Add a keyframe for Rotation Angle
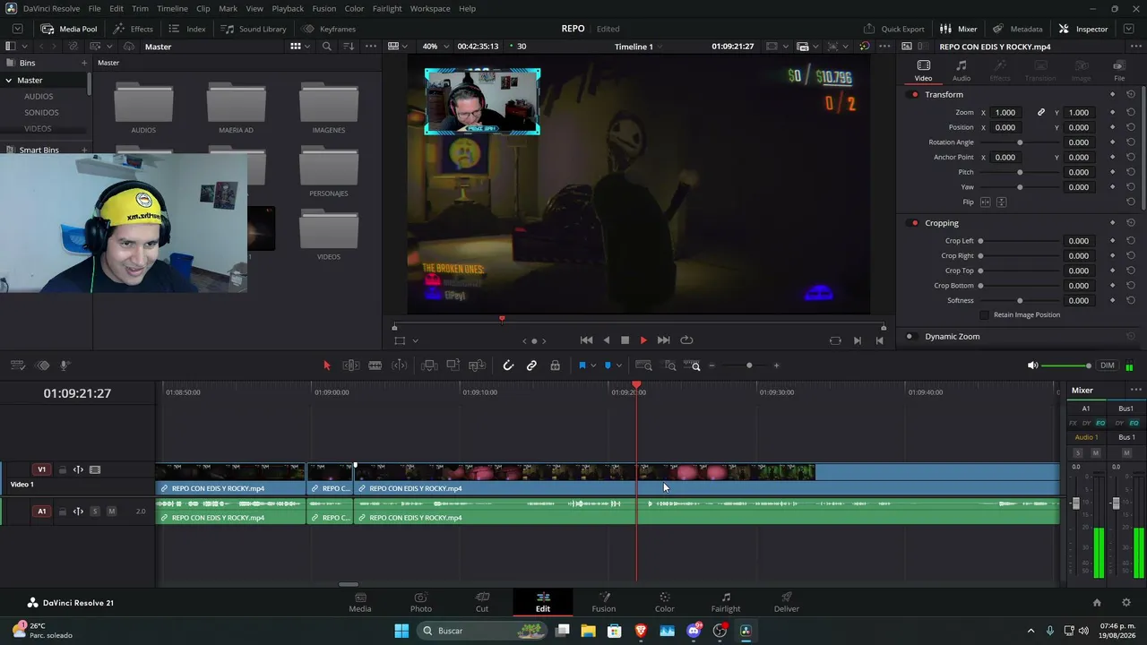Screen dimensions: 1147x645 1113,142
